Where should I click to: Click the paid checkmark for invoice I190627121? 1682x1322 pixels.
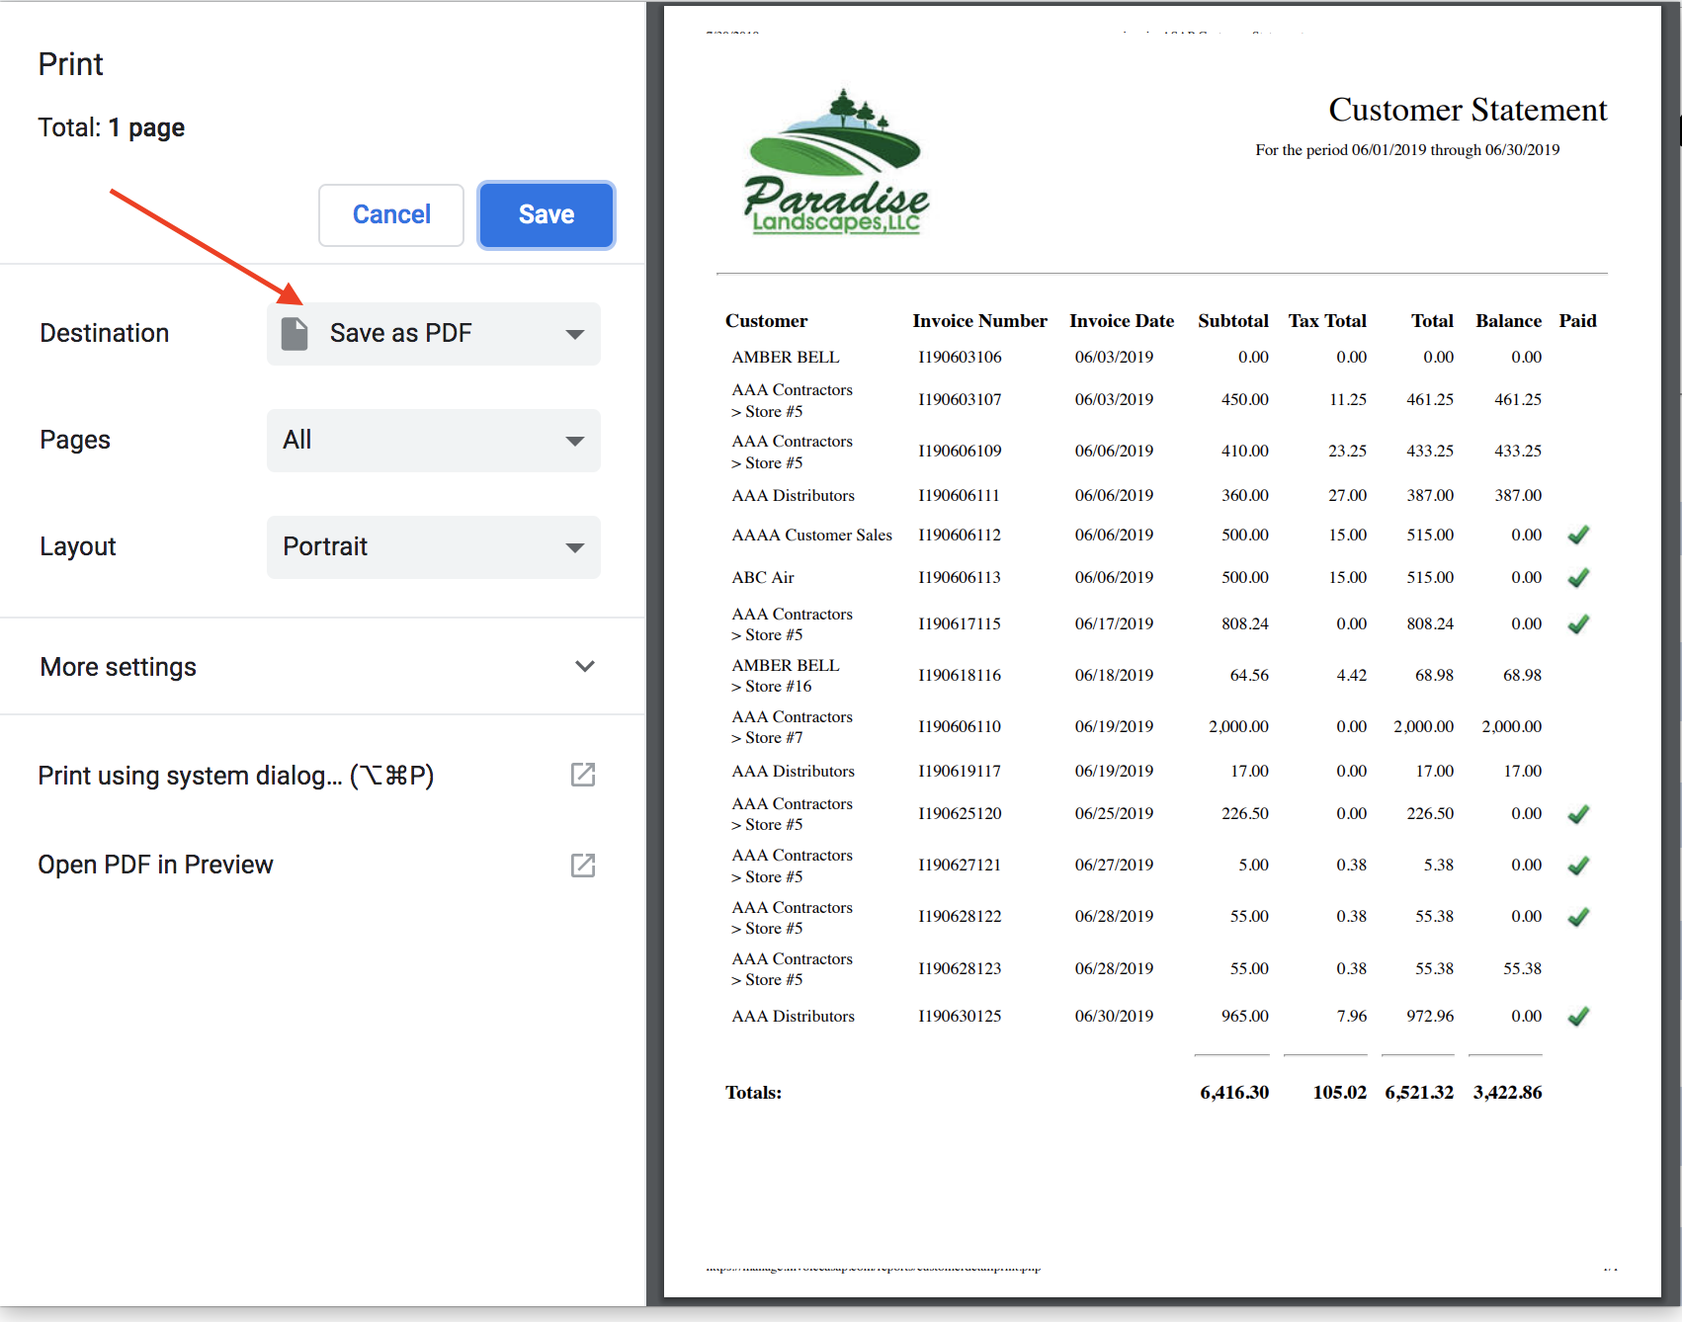[1577, 865]
